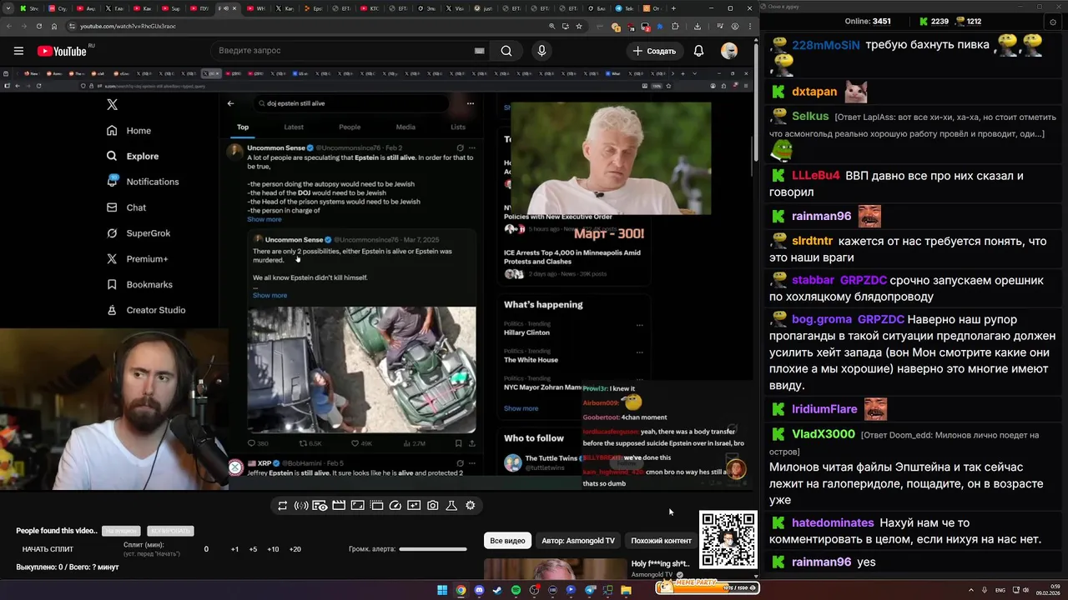Click the YouTube search magnifier button
The image size is (1068, 600).
point(506,51)
